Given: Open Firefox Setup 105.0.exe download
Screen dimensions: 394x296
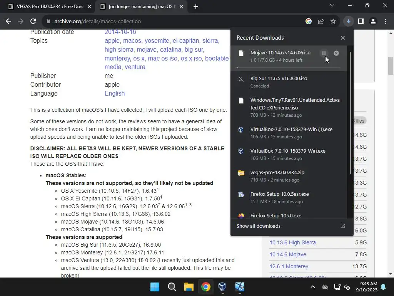Looking at the screenshot, I should point(289,215).
